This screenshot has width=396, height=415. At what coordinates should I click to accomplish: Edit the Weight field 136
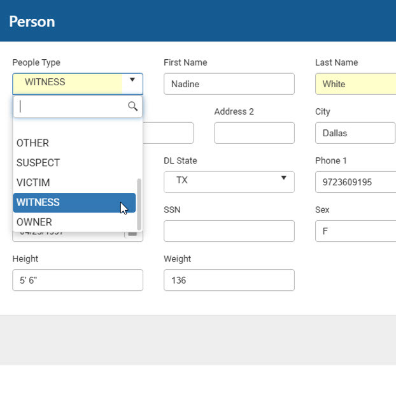tap(229, 280)
